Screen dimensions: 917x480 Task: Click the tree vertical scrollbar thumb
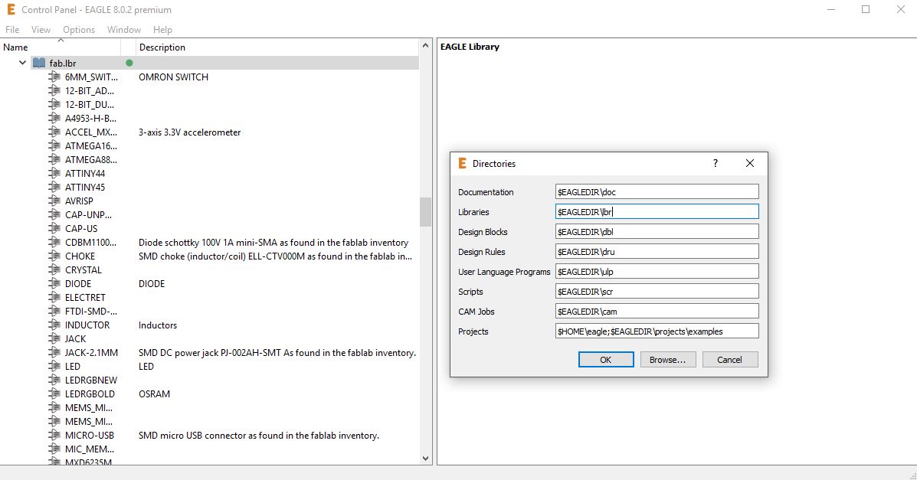[425, 211]
